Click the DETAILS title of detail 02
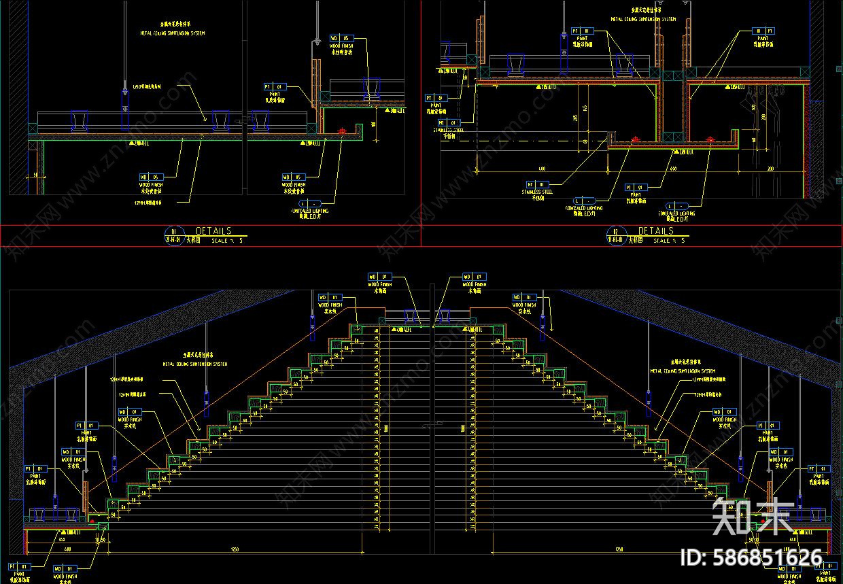The image size is (843, 584). (x=655, y=231)
